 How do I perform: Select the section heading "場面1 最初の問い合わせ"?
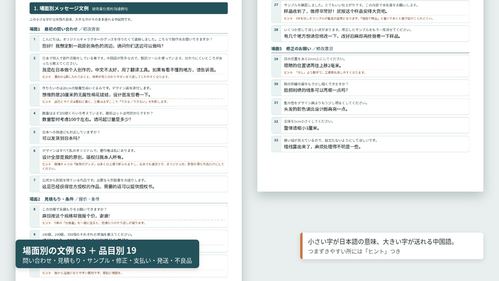click(54, 29)
